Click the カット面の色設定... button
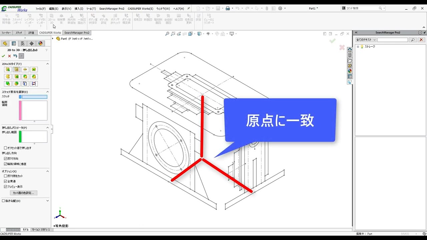 point(23,193)
